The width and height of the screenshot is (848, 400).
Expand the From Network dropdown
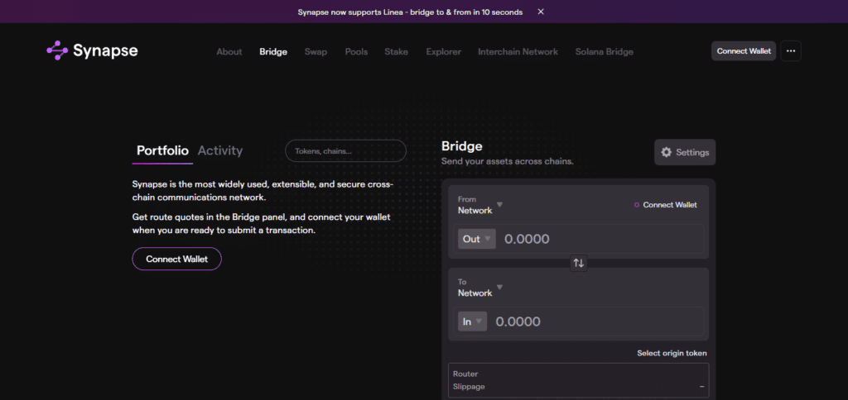[x=480, y=205]
